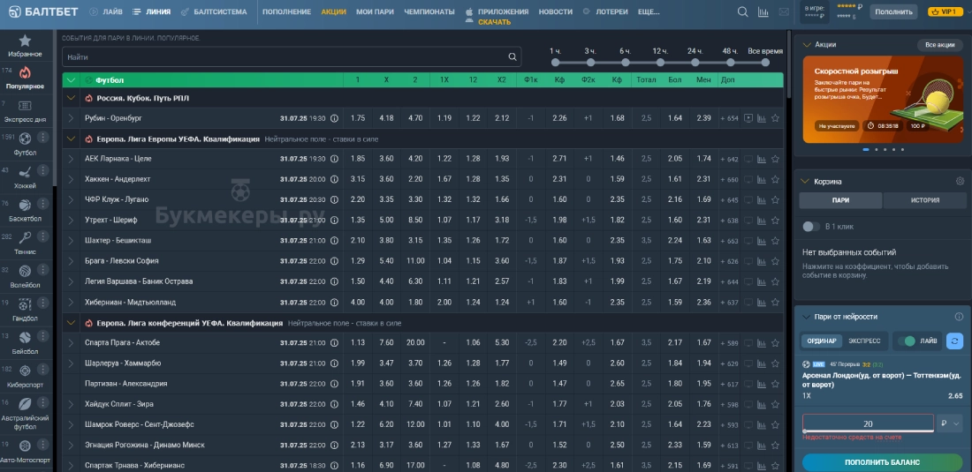The image size is (972, 472).
Task: Expand АЕК Ларнака - Целе row
Action: point(71,159)
